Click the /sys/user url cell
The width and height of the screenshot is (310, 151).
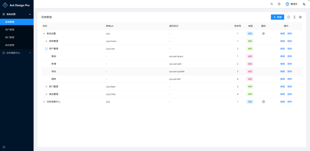click(x=136, y=49)
